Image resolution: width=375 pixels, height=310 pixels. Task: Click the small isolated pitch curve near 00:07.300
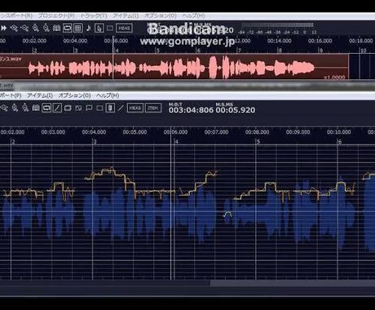(227, 215)
